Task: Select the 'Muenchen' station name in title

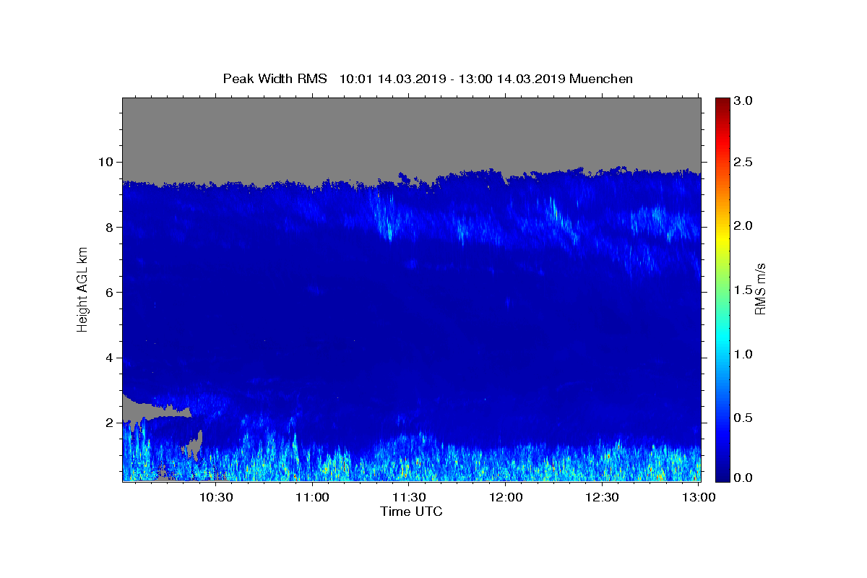Action: 601,79
